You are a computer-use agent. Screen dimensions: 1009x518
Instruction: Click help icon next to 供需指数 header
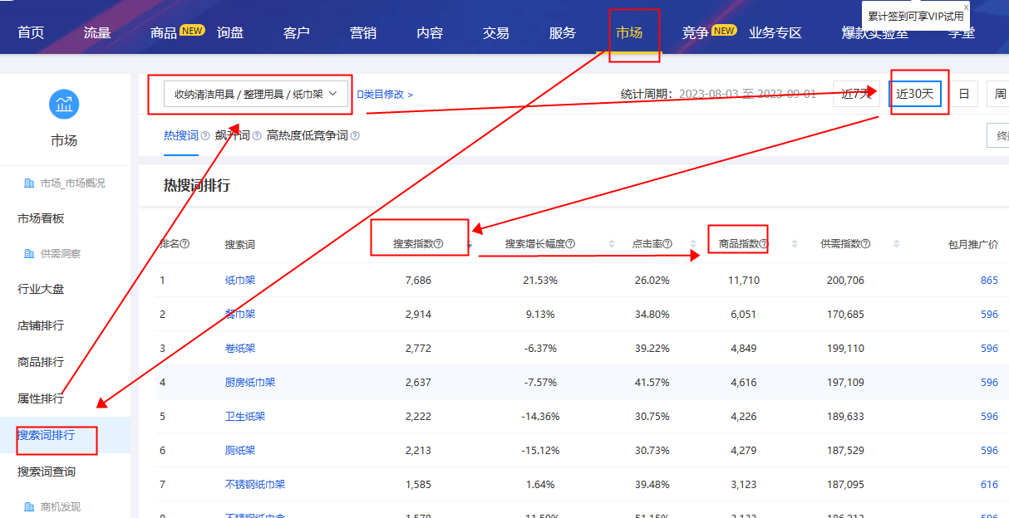(x=866, y=244)
